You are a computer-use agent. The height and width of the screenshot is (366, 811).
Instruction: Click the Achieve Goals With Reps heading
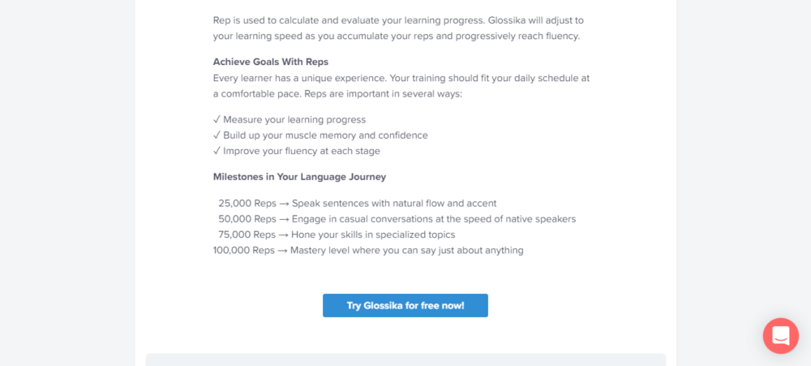[270, 62]
